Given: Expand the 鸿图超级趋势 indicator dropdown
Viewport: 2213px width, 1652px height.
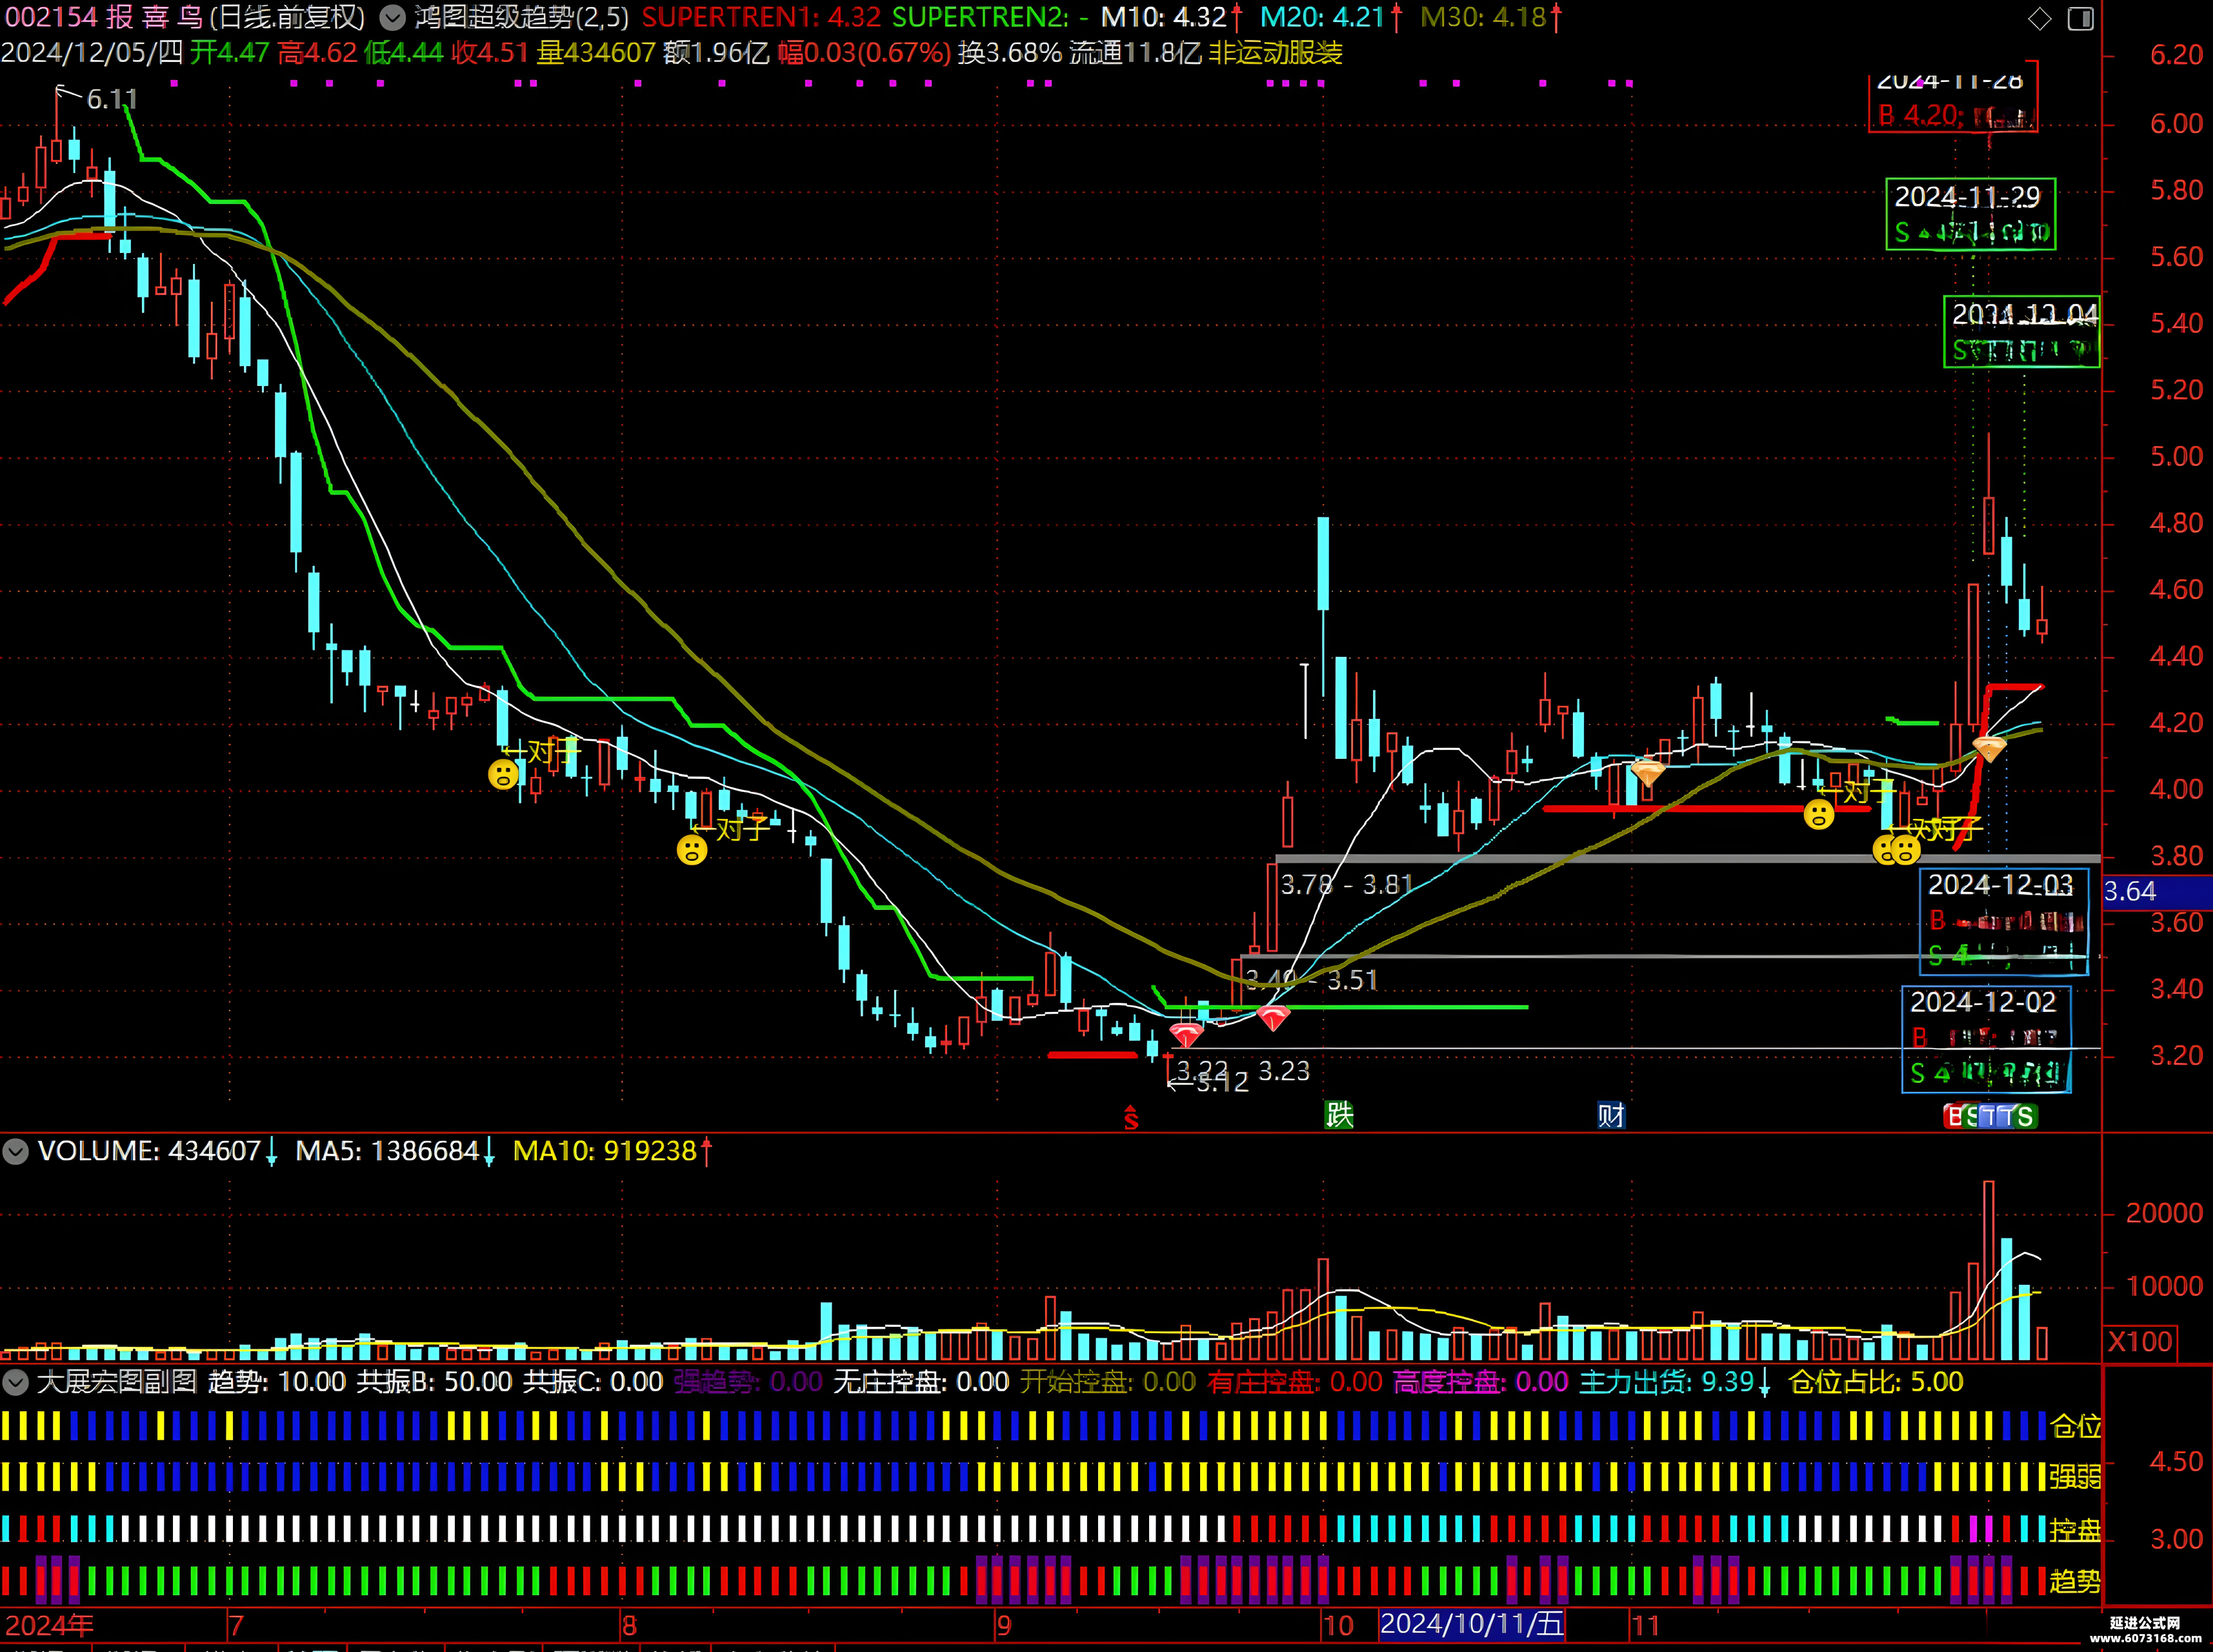Looking at the screenshot, I should (393, 17).
